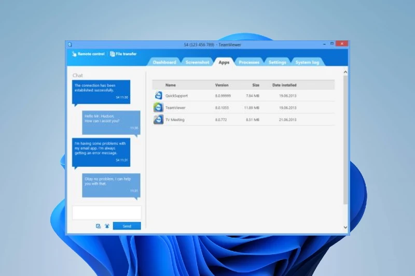Click the TeamViewer icon in the title bar
The height and width of the screenshot is (276, 415).
[x=70, y=45]
